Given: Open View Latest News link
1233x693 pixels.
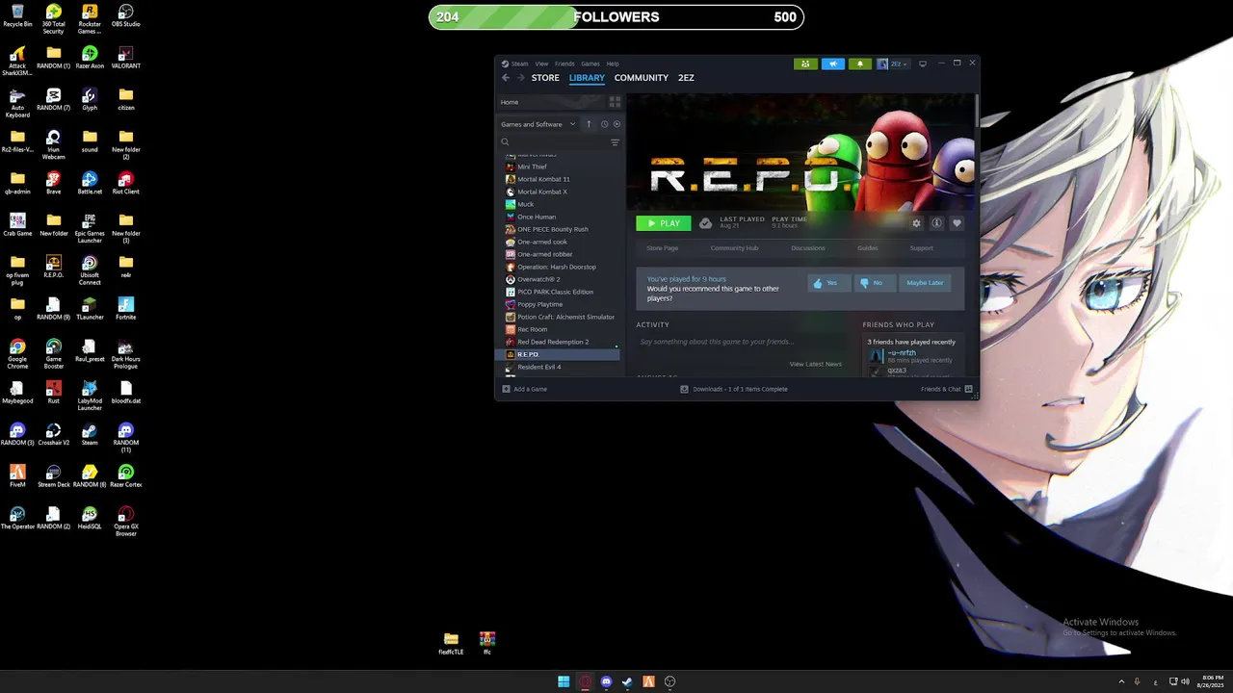Looking at the screenshot, I should 816,364.
